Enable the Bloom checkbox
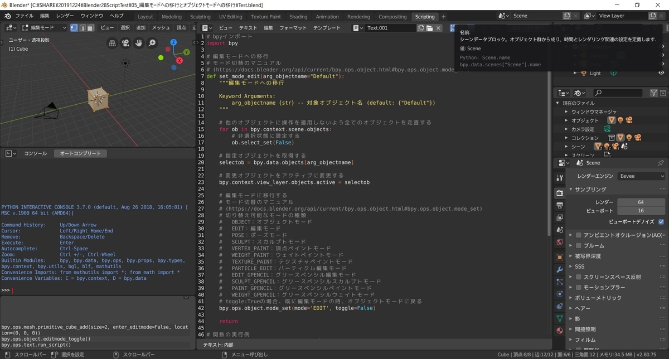The height and width of the screenshot is (359, 669). [579, 245]
